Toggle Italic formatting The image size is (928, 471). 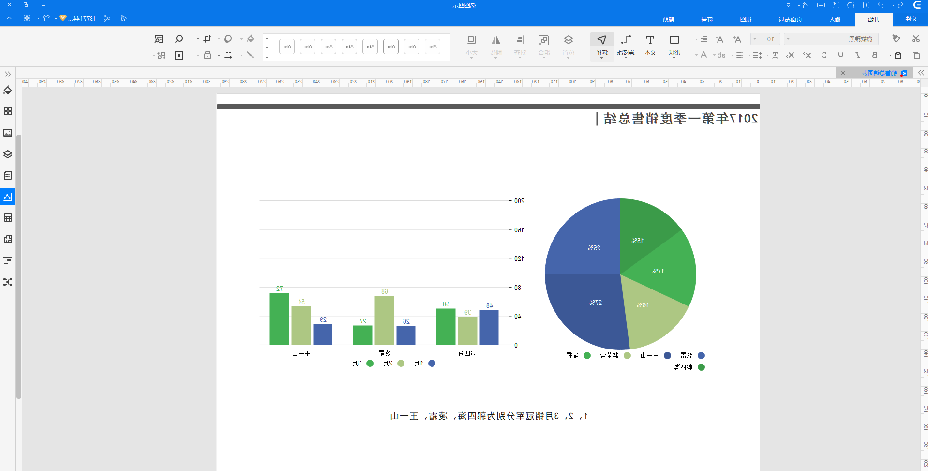pyautogui.click(x=858, y=55)
